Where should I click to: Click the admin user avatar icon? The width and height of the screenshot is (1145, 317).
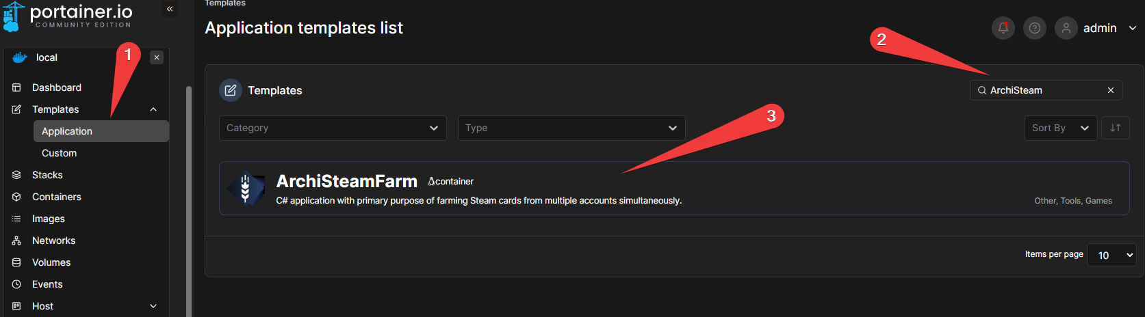coord(1066,28)
